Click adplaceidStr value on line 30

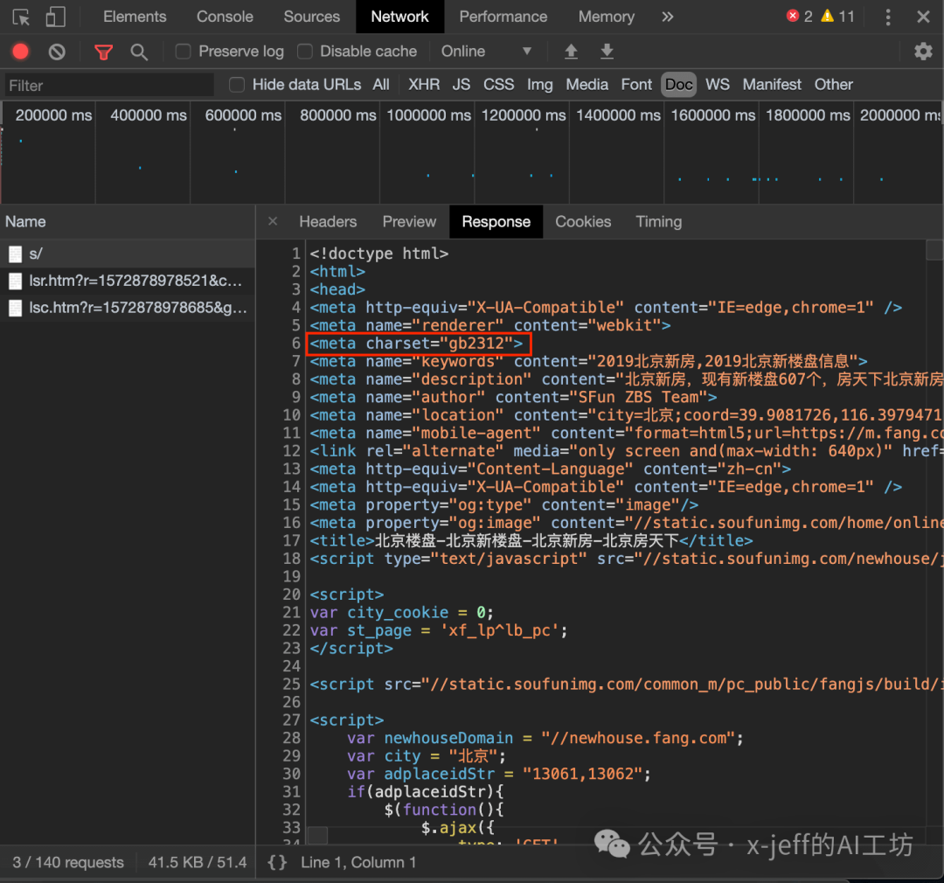[x=583, y=774]
